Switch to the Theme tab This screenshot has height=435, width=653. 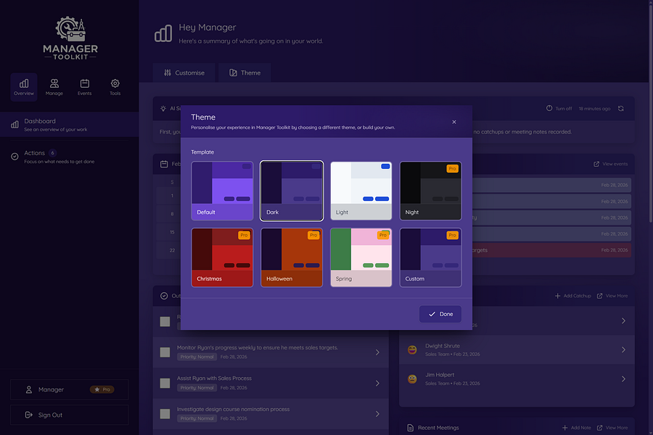click(x=245, y=72)
